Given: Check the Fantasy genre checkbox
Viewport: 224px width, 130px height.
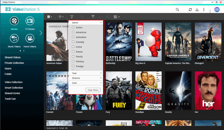Looking at the screenshot, I should point(73,61).
